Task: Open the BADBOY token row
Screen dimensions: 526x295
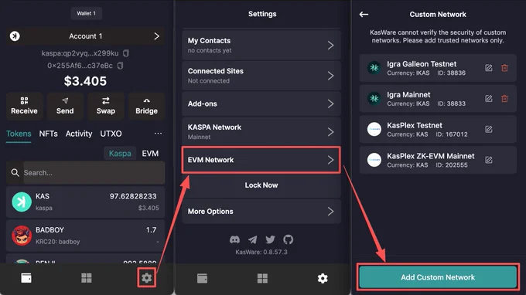Action: click(x=86, y=236)
